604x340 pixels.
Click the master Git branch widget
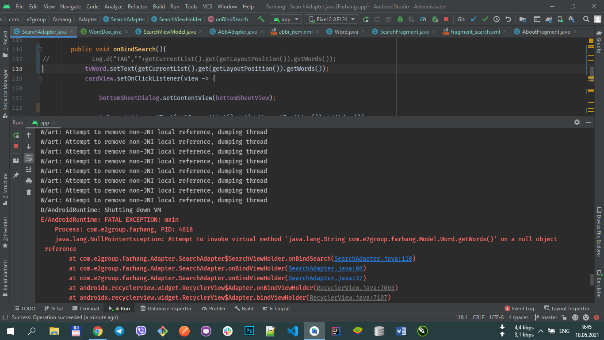tap(546, 317)
